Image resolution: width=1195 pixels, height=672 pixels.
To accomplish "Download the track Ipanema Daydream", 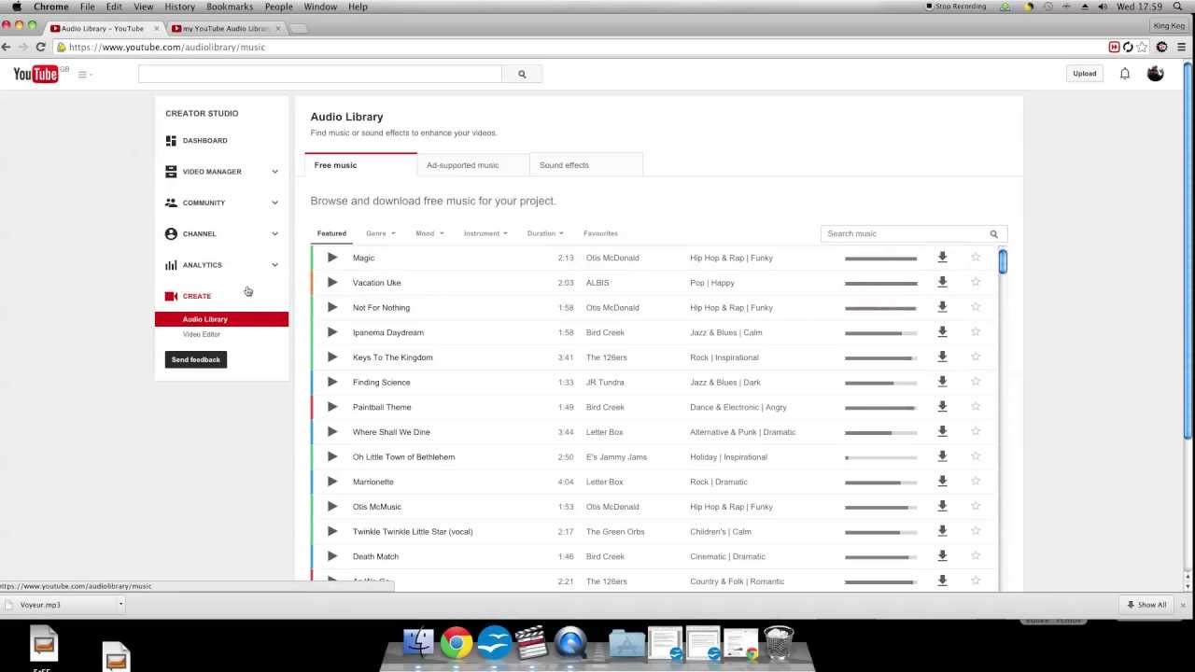I will click(942, 332).
